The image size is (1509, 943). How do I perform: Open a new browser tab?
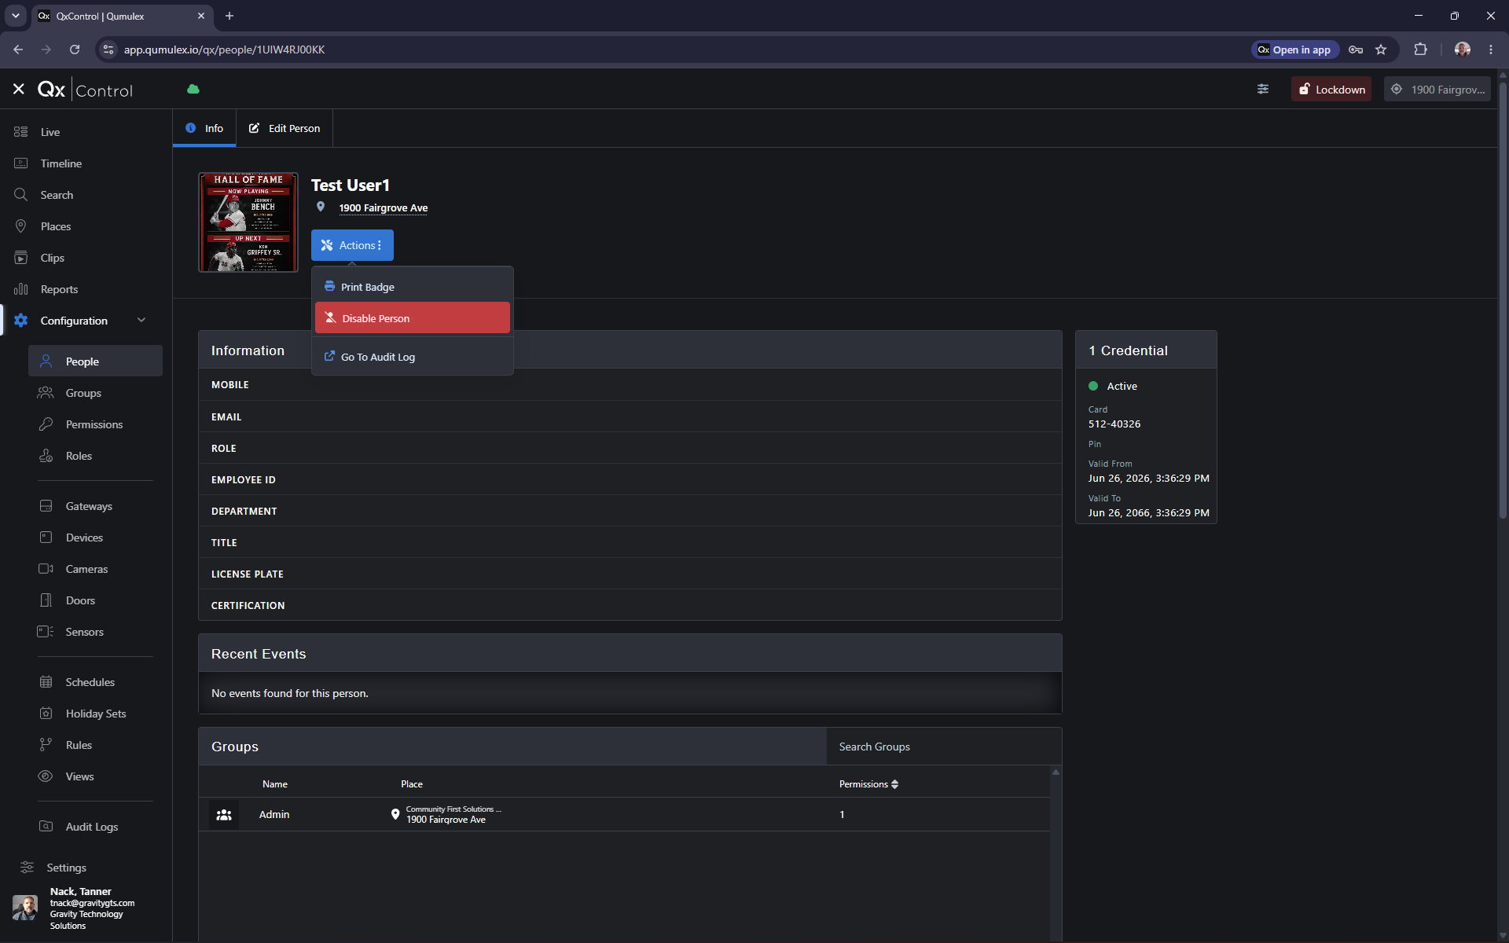pos(229,16)
